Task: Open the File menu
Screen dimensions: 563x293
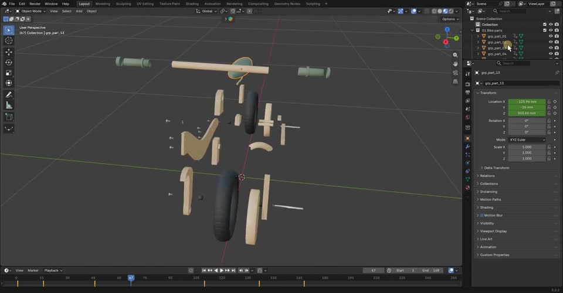Action: click(12, 4)
